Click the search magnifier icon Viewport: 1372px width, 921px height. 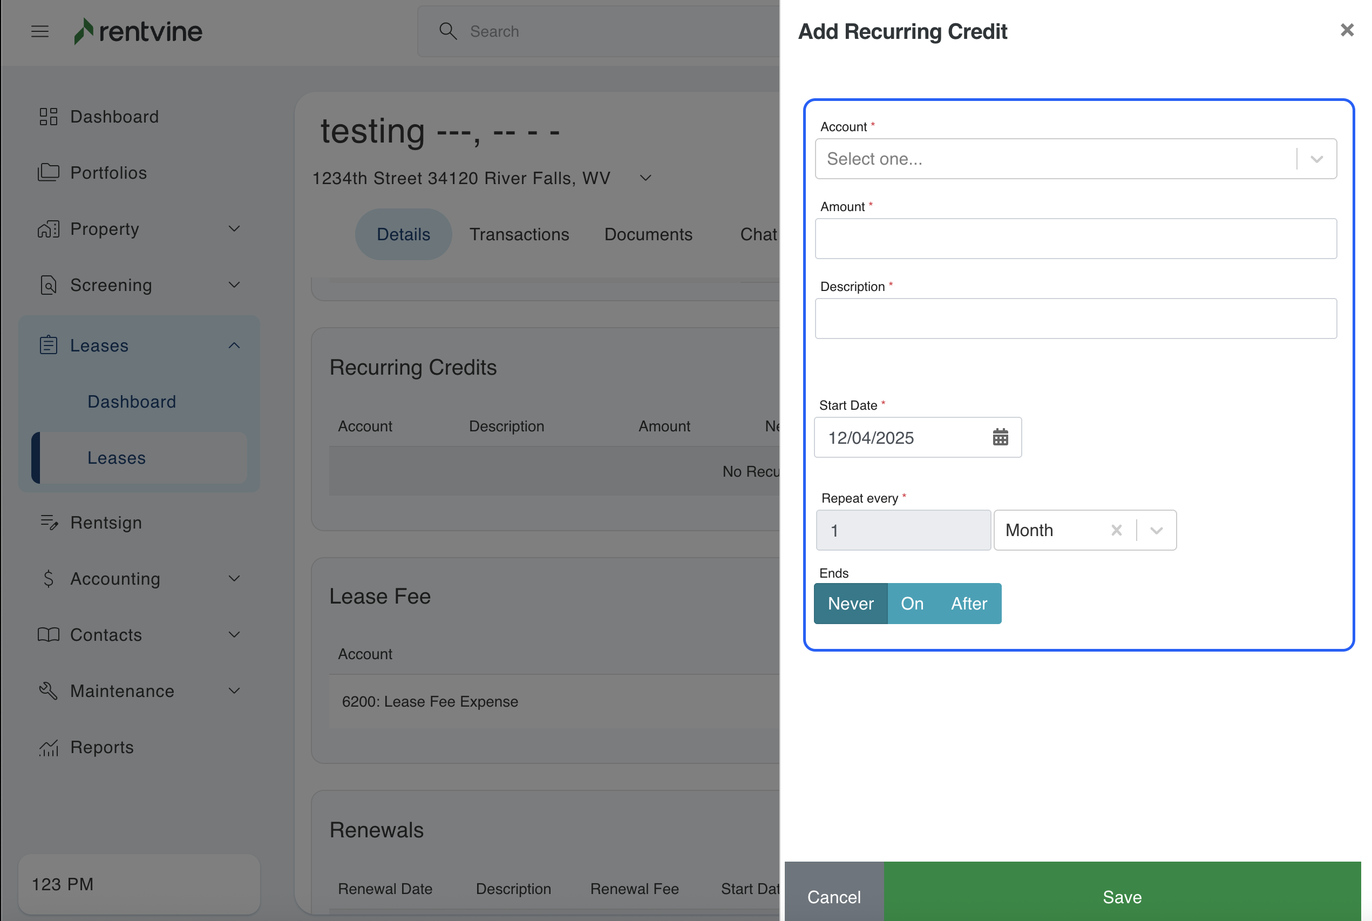[x=448, y=31]
